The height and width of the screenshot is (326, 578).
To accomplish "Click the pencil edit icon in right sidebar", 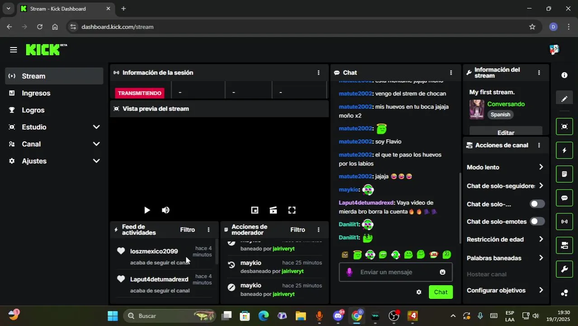I will tap(564, 99).
